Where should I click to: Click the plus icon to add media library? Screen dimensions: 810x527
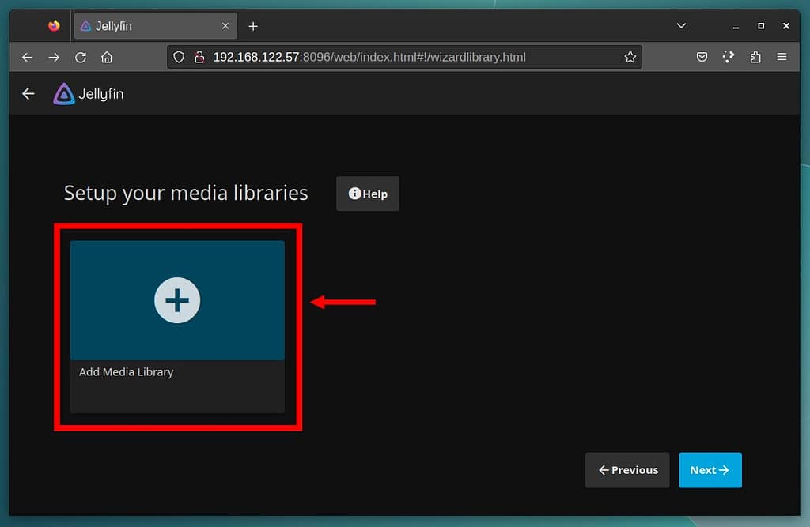[177, 300]
